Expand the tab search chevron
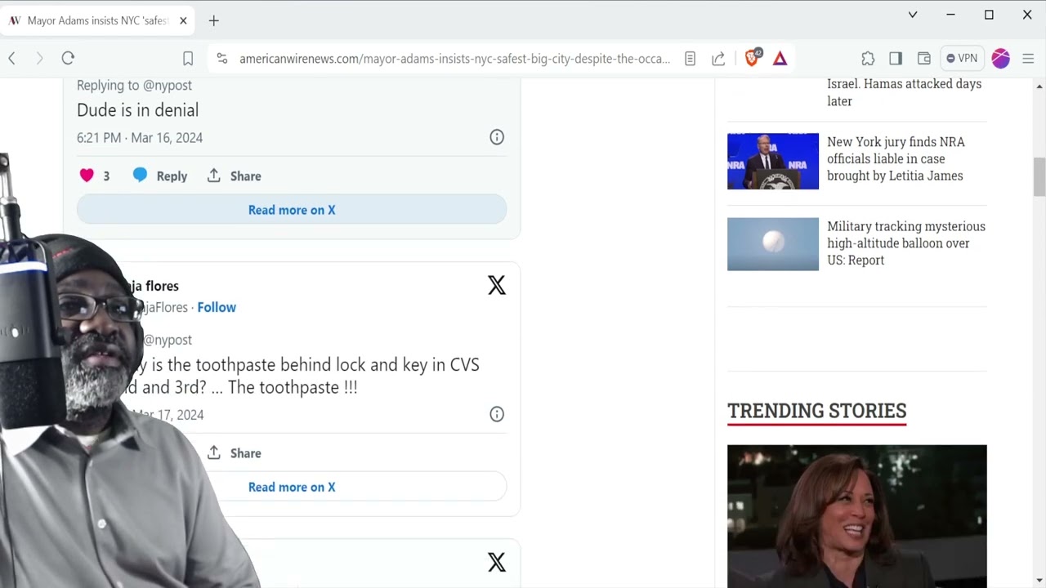 coord(913,15)
